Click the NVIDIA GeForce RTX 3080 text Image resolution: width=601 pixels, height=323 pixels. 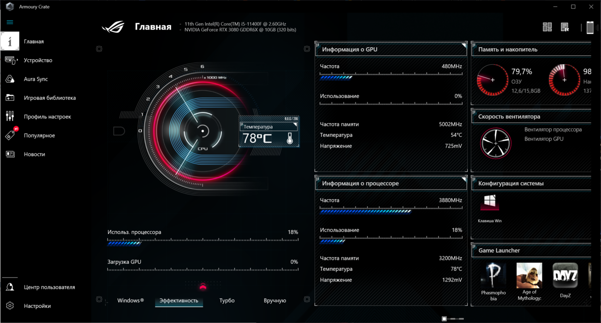click(240, 30)
